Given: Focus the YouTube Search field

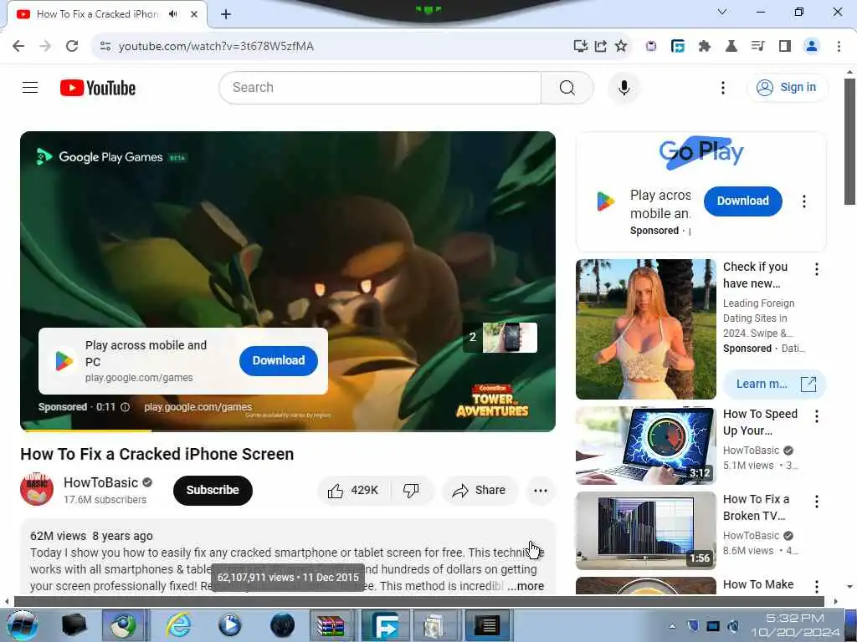Looking at the screenshot, I should point(380,87).
